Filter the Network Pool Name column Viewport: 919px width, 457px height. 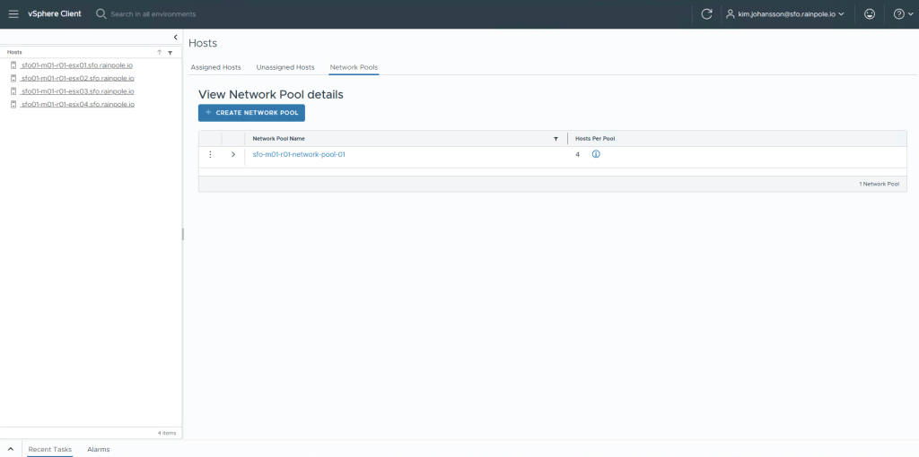pos(556,139)
